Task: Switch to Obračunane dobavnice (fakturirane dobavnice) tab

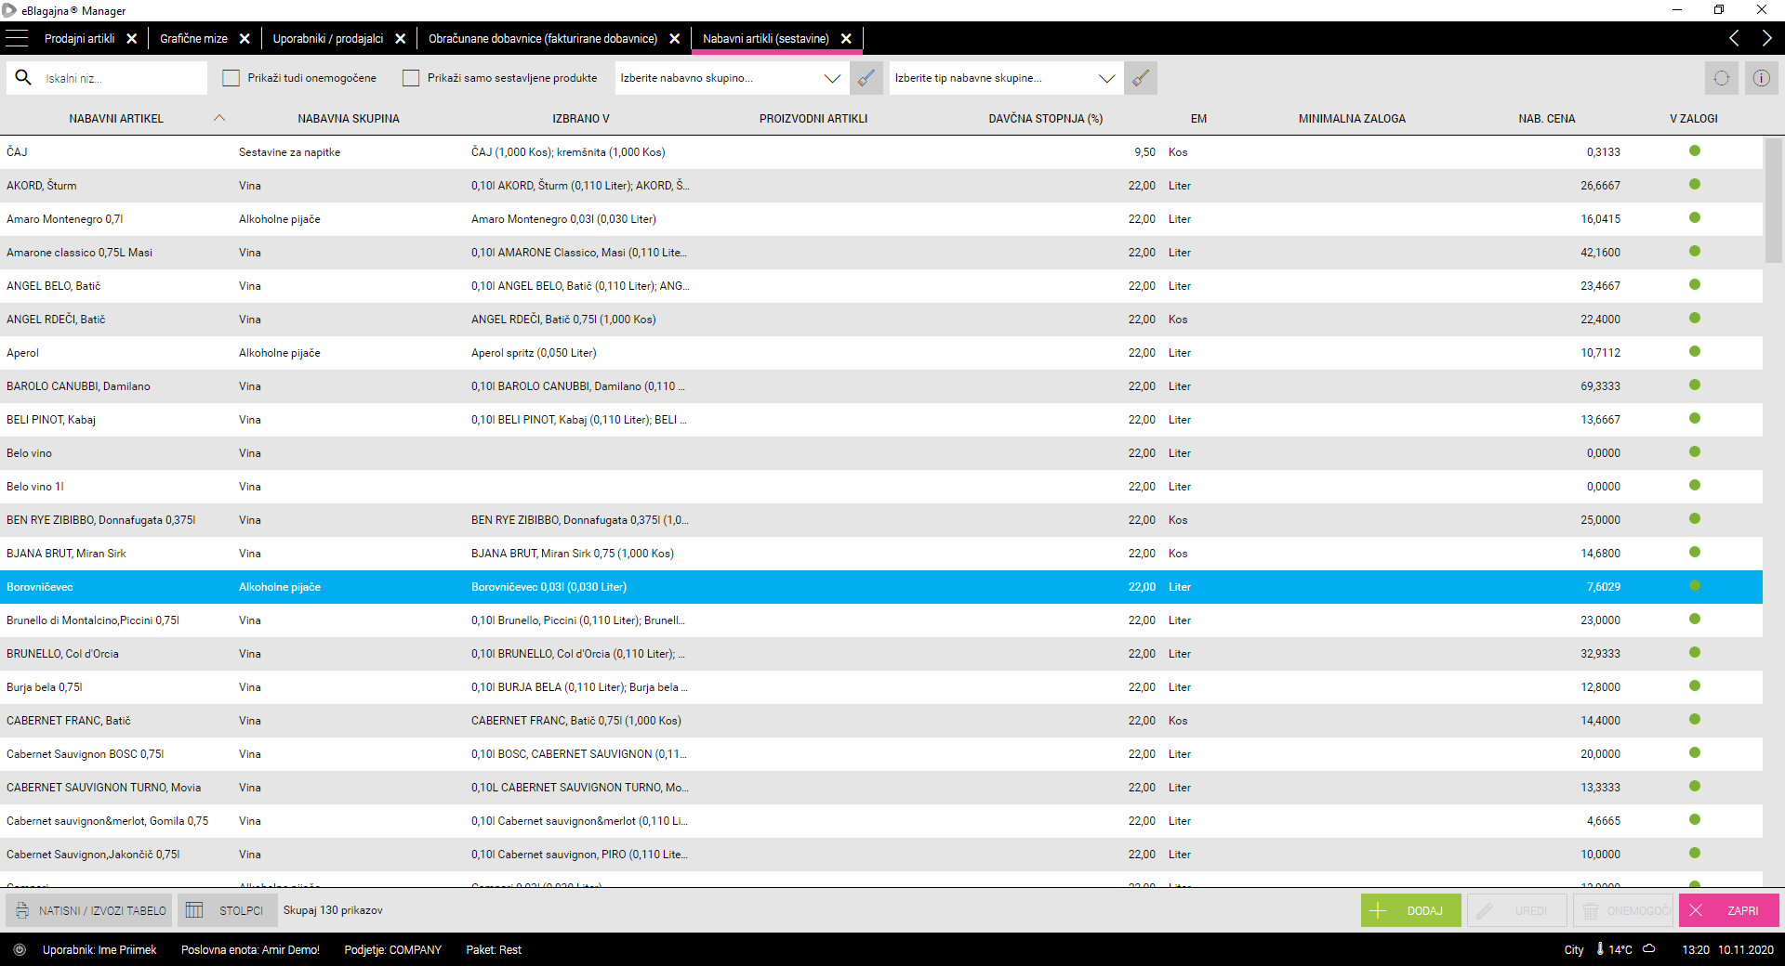Action: click(x=543, y=38)
